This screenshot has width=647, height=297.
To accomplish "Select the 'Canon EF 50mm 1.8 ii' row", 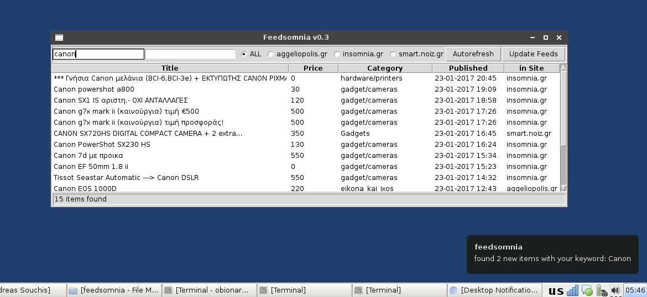I will click(306, 167).
